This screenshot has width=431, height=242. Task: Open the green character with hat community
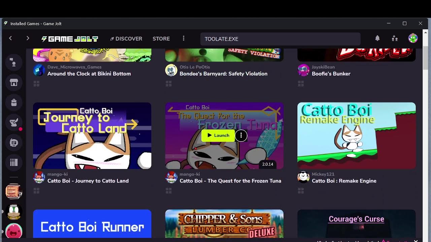point(14,212)
